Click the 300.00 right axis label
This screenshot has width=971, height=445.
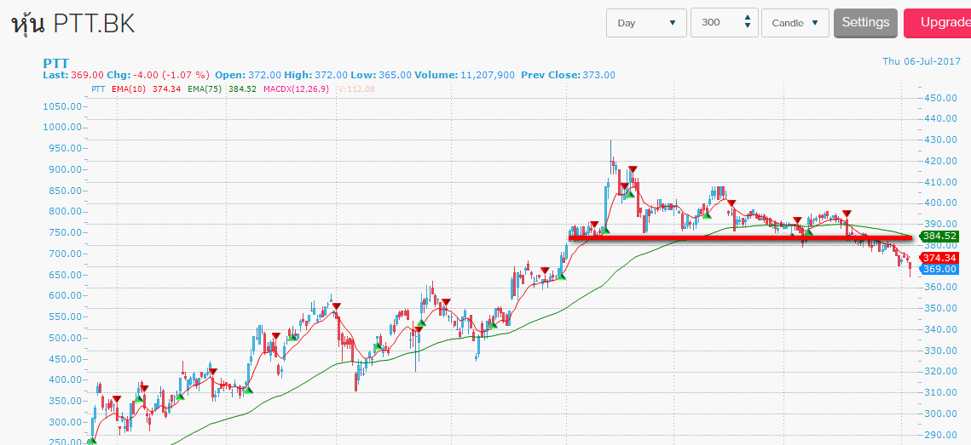940,413
